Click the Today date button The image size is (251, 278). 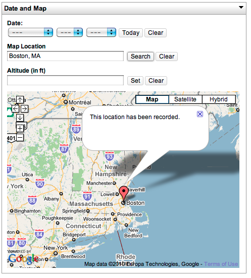pos(131,33)
